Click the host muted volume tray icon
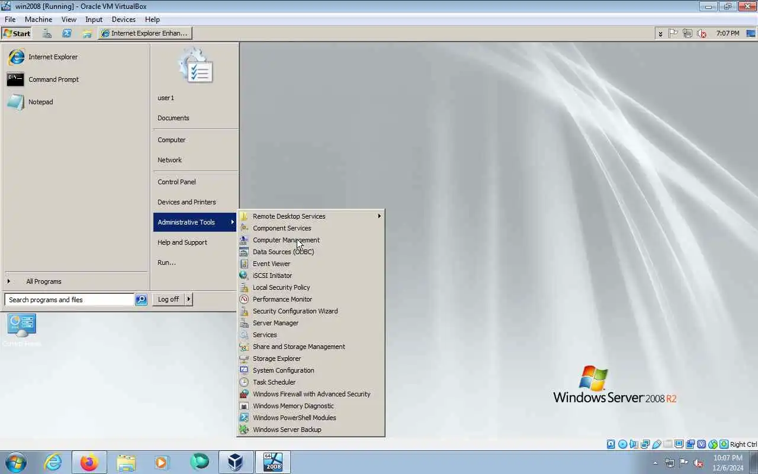Image resolution: width=758 pixels, height=474 pixels. (x=698, y=463)
